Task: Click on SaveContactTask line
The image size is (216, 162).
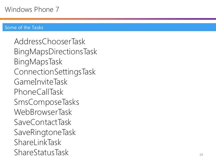Action: (43, 122)
